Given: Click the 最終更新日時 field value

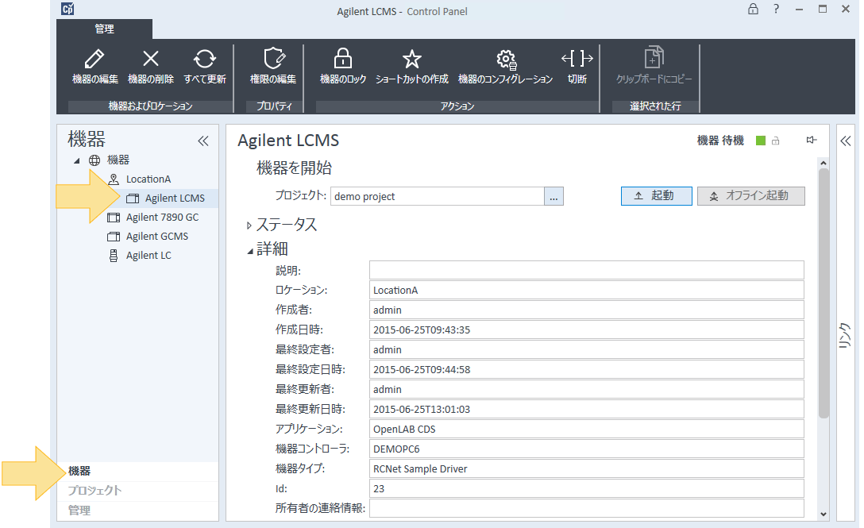Looking at the screenshot, I should tap(586, 410).
